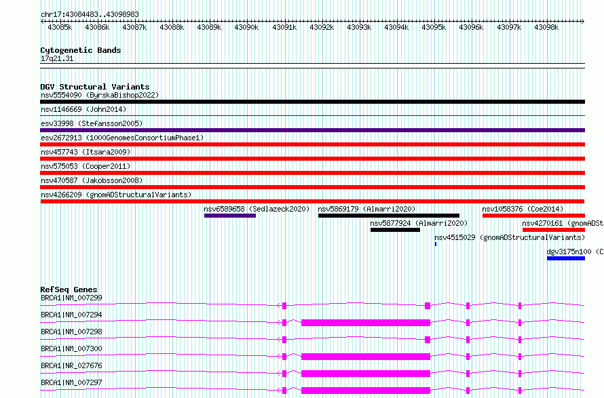Click the BRCA1|NM_007298 transcript label
The width and height of the screenshot is (604, 398).
[71, 332]
